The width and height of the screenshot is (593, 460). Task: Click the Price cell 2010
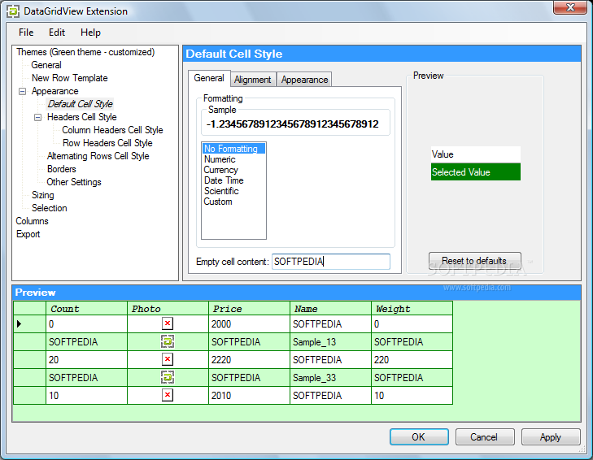point(249,395)
